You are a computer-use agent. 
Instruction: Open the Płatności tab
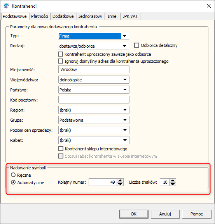click(x=40, y=16)
